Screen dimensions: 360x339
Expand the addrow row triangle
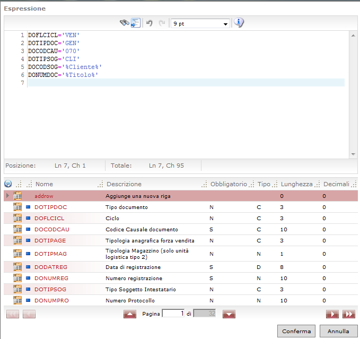(x=7, y=196)
